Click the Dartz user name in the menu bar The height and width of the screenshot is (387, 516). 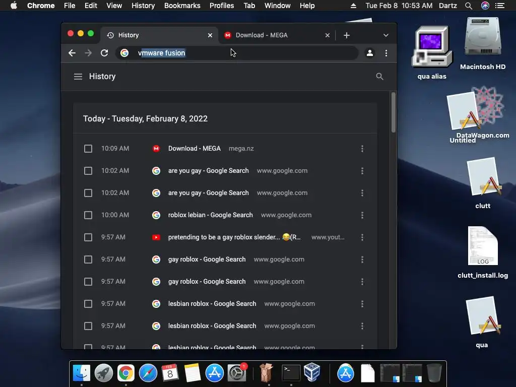(448, 6)
